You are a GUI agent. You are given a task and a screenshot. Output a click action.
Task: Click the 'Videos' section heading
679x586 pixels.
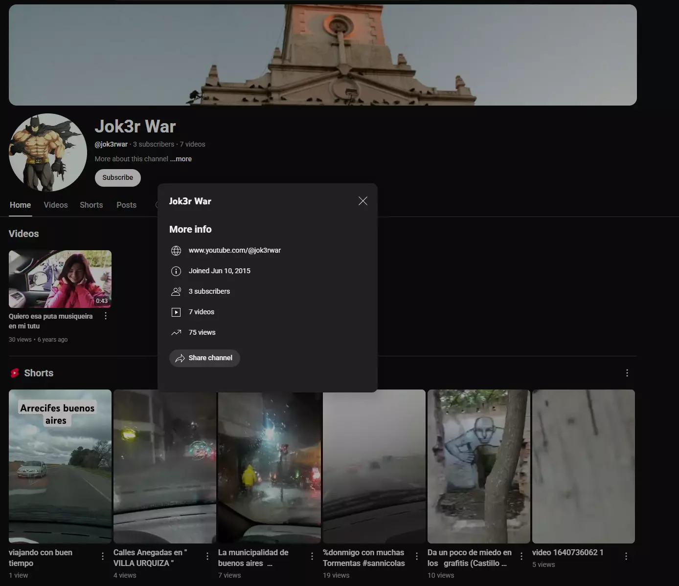tap(23, 234)
